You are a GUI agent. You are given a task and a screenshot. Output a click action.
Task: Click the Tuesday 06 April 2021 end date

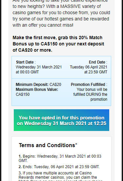[89, 67]
